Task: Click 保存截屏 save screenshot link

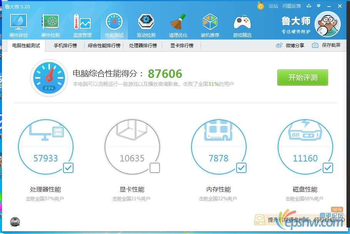Action: point(331,45)
